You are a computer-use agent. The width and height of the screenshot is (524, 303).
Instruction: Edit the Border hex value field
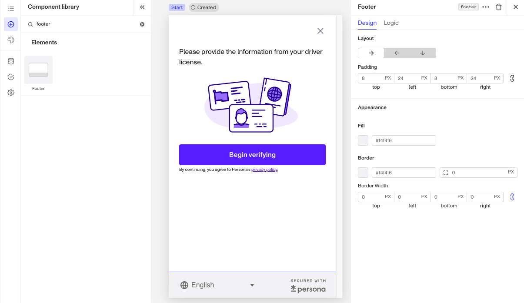pos(404,173)
